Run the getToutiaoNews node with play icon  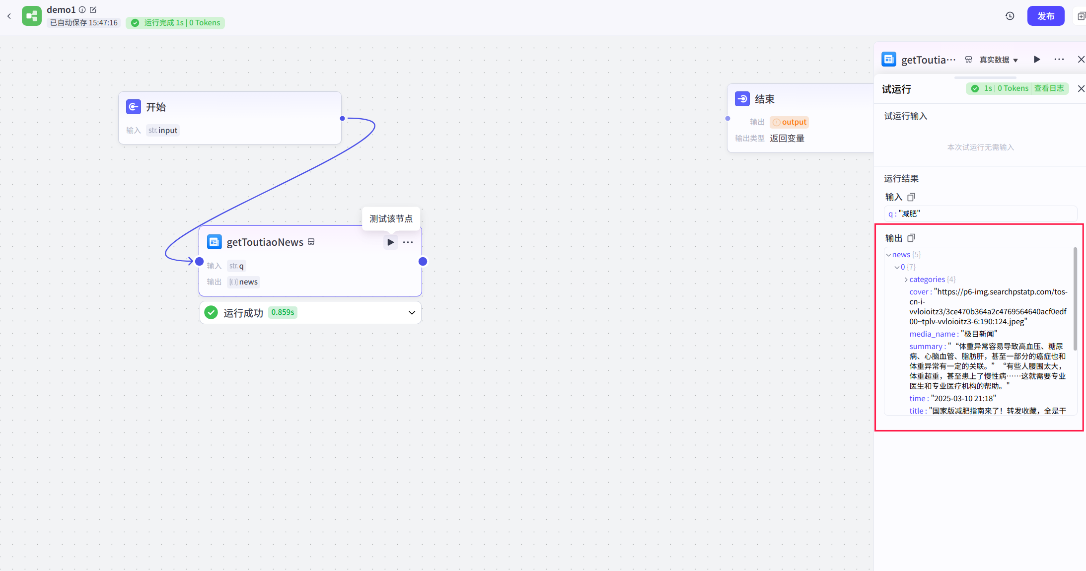(390, 242)
